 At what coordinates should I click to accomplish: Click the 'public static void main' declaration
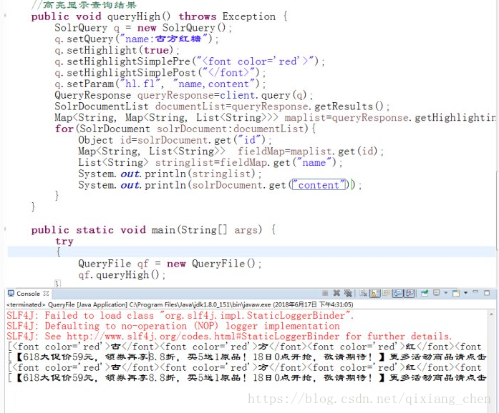coord(153,229)
